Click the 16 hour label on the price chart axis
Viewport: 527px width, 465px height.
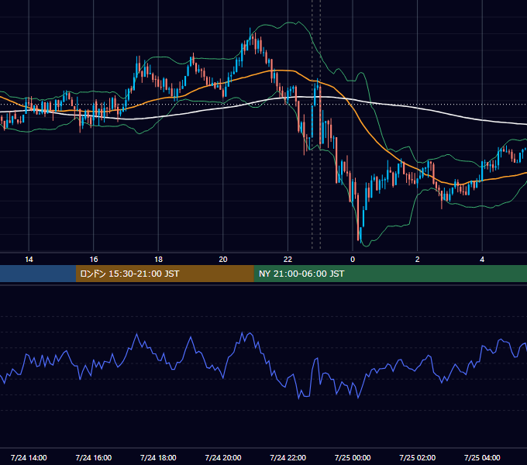click(94, 260)
